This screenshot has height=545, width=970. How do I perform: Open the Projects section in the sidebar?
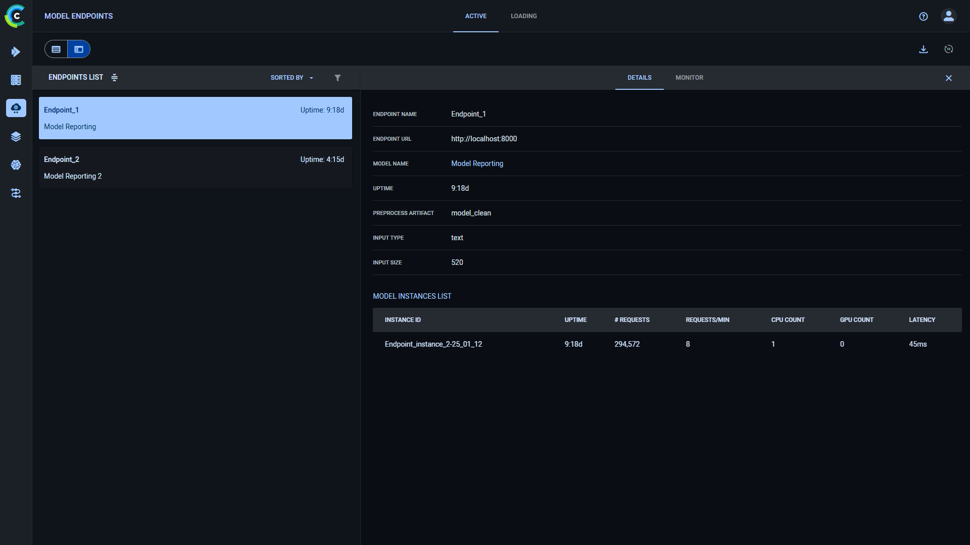click(x=16, y=52)
